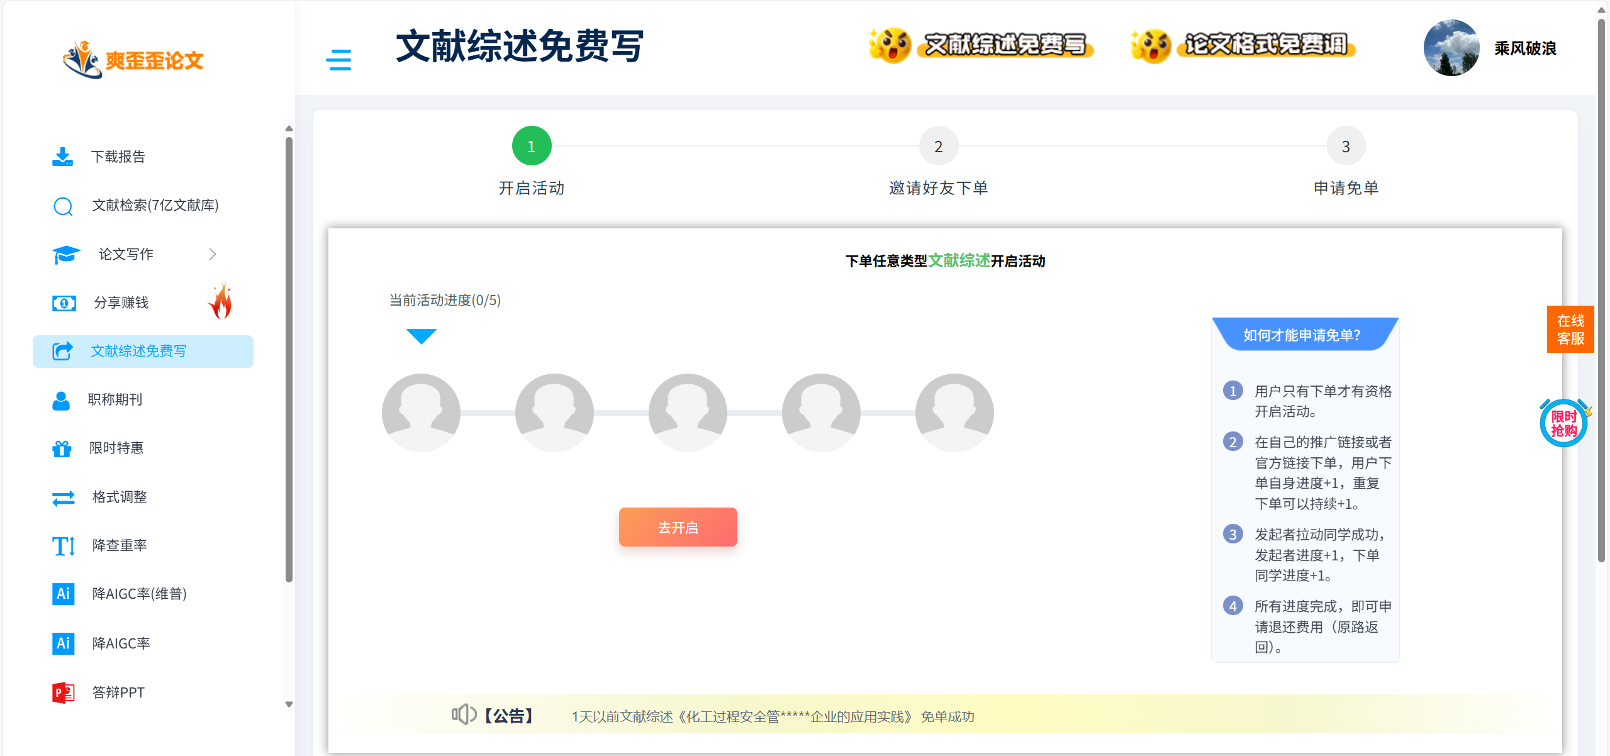Select 降AIGC率(维普) menu item

(x=139, y=594)
